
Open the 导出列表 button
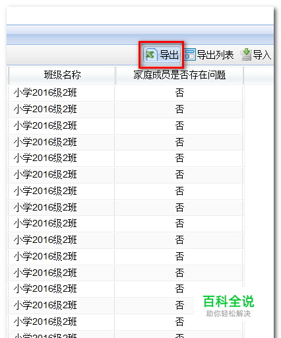point(209,55)
